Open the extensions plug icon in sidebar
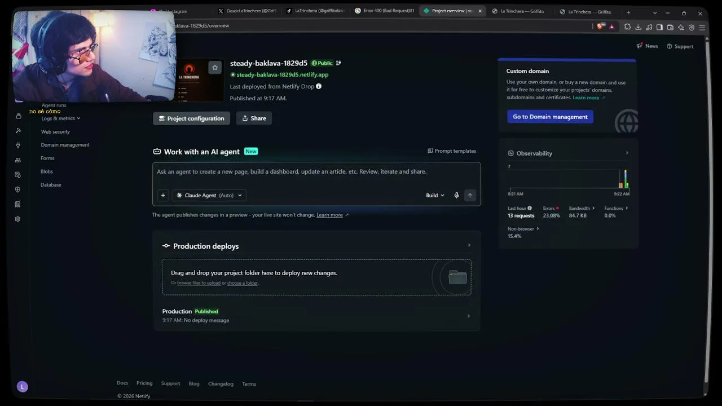Viewport: 722px width, 406px height. pyautogui.click(x=18, y=145)
